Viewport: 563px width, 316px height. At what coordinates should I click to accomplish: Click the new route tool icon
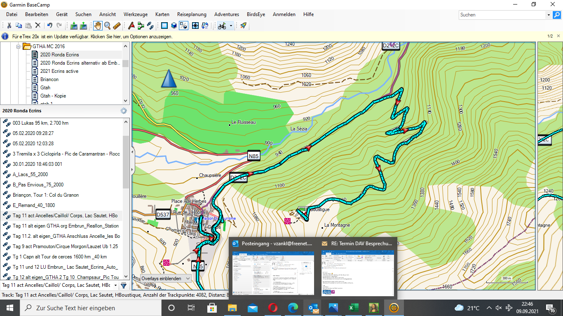click(x=141, y=26)
